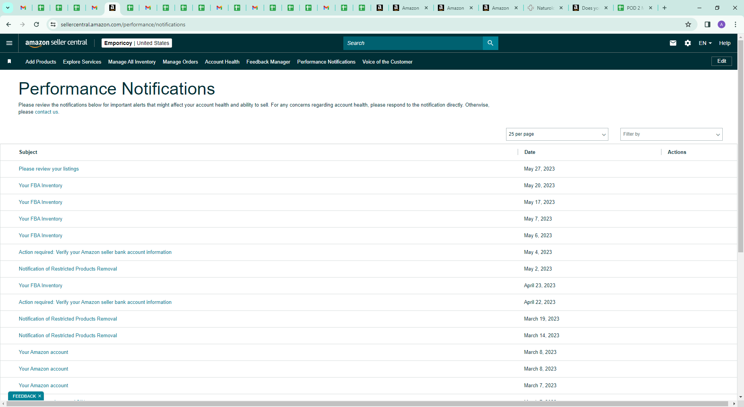Open the March 7 'Your Amazon account' notification
The height and width of the screenshot is (407, 744).
(x=43, y=386)
